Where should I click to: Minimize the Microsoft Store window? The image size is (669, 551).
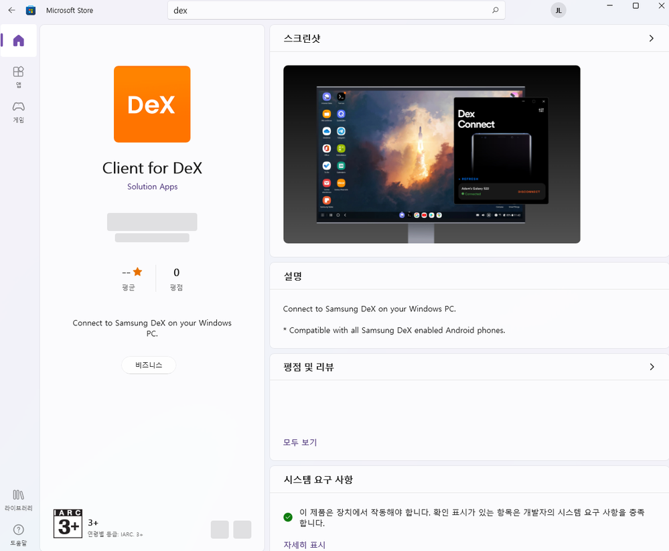pyautogui.click(x=609, y=5)
